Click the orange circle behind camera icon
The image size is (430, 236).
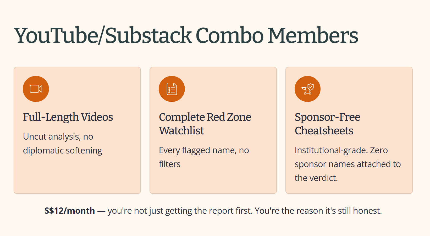click(36, 89)
